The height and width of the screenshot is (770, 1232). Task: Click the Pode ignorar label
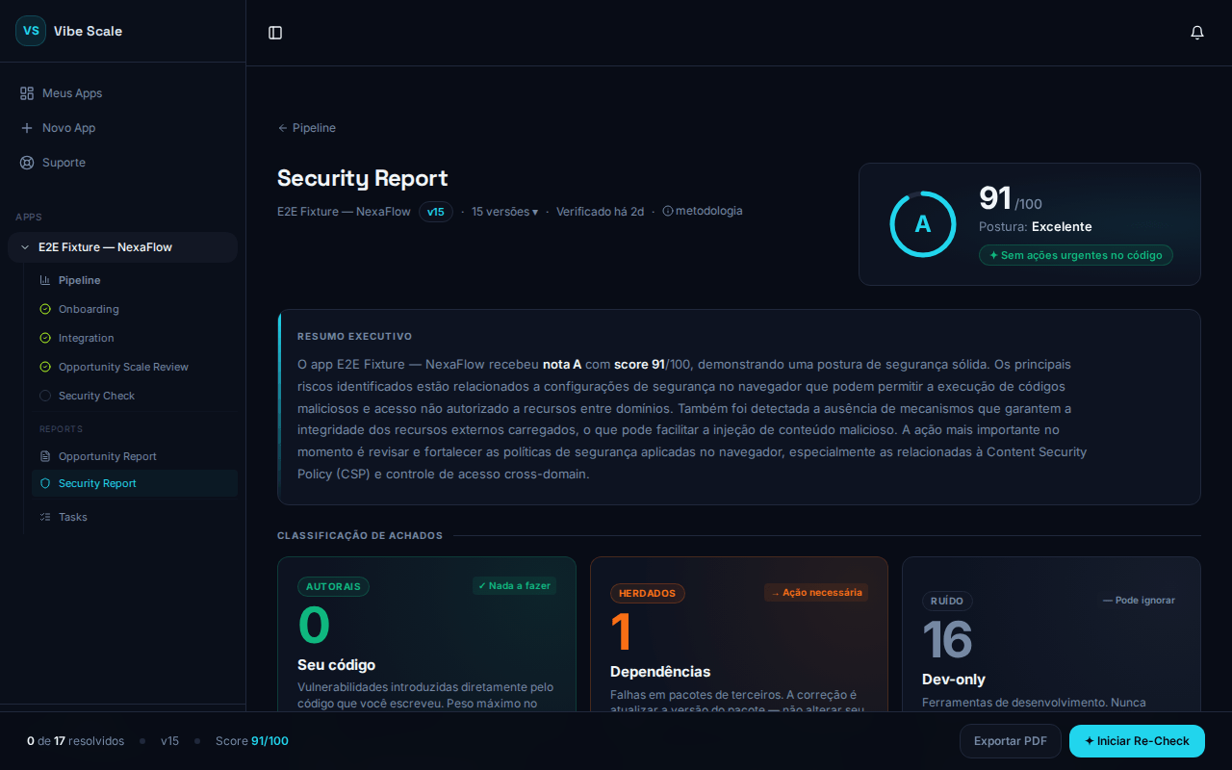point(1139,600)
